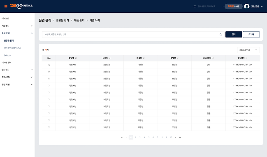Click the modified date in row No. 10
The image size is (267, 157).
(243, 65)
